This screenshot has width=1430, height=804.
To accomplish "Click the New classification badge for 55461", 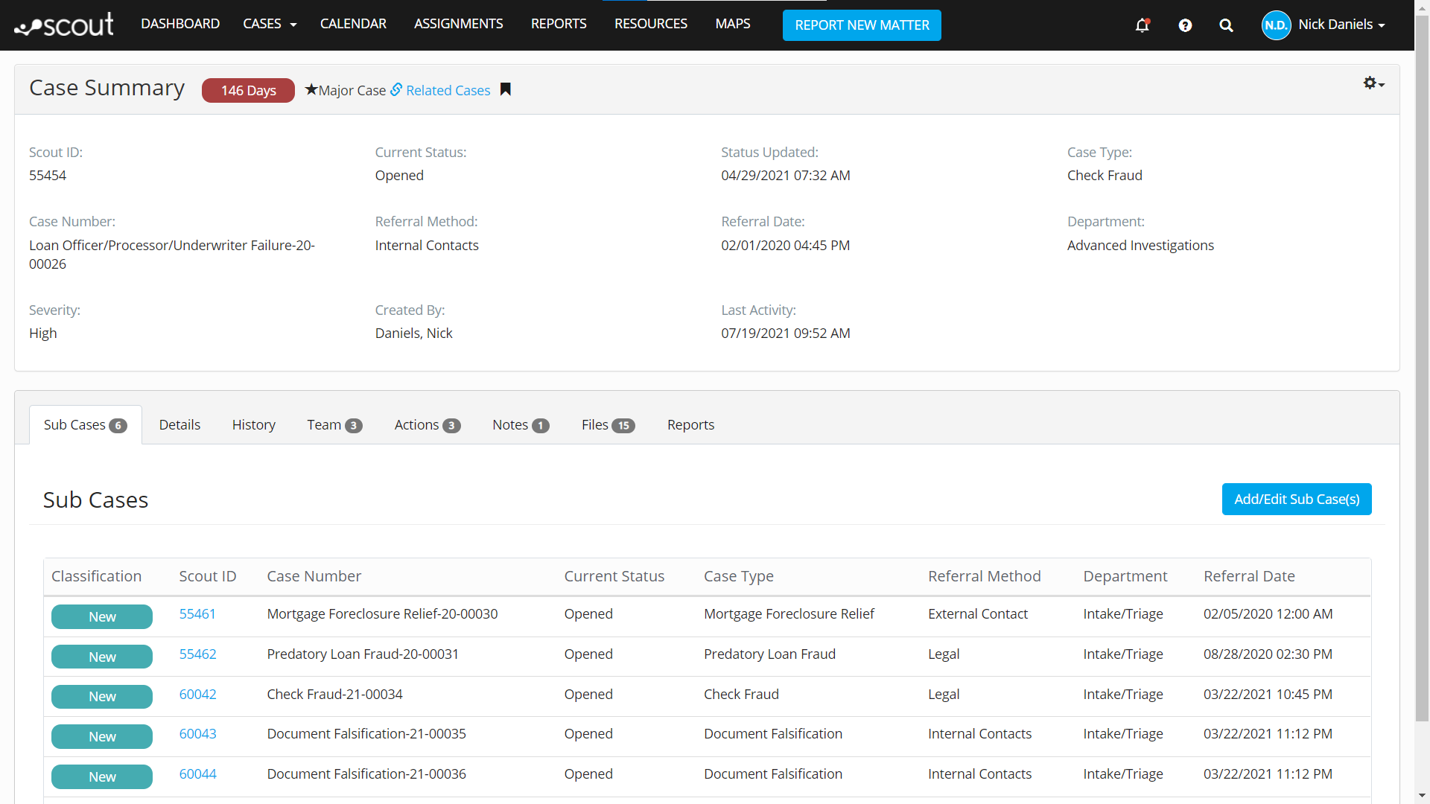I will (102, 616).
